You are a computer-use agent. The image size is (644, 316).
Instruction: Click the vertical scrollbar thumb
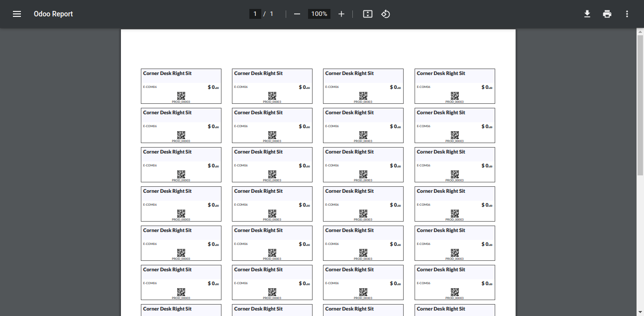point(641,105)
